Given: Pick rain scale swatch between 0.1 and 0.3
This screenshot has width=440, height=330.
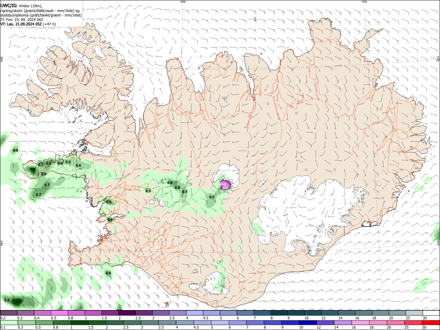Looking at the screenshot, I should pos(9,322).
